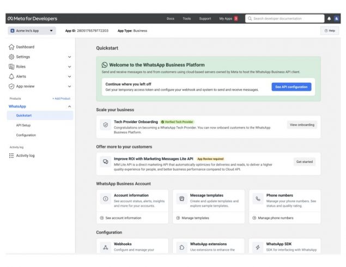Click the WhatsApp product link in sidebar
The height and width of the screenshot is (267, 346).
click(17, 106)
